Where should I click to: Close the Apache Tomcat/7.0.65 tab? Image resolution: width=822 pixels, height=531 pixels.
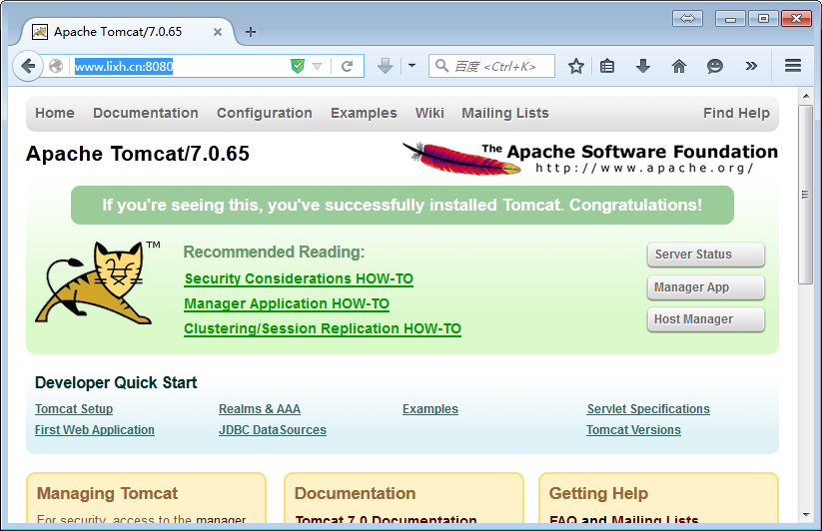pyautogui.click(x=218, y=32)
